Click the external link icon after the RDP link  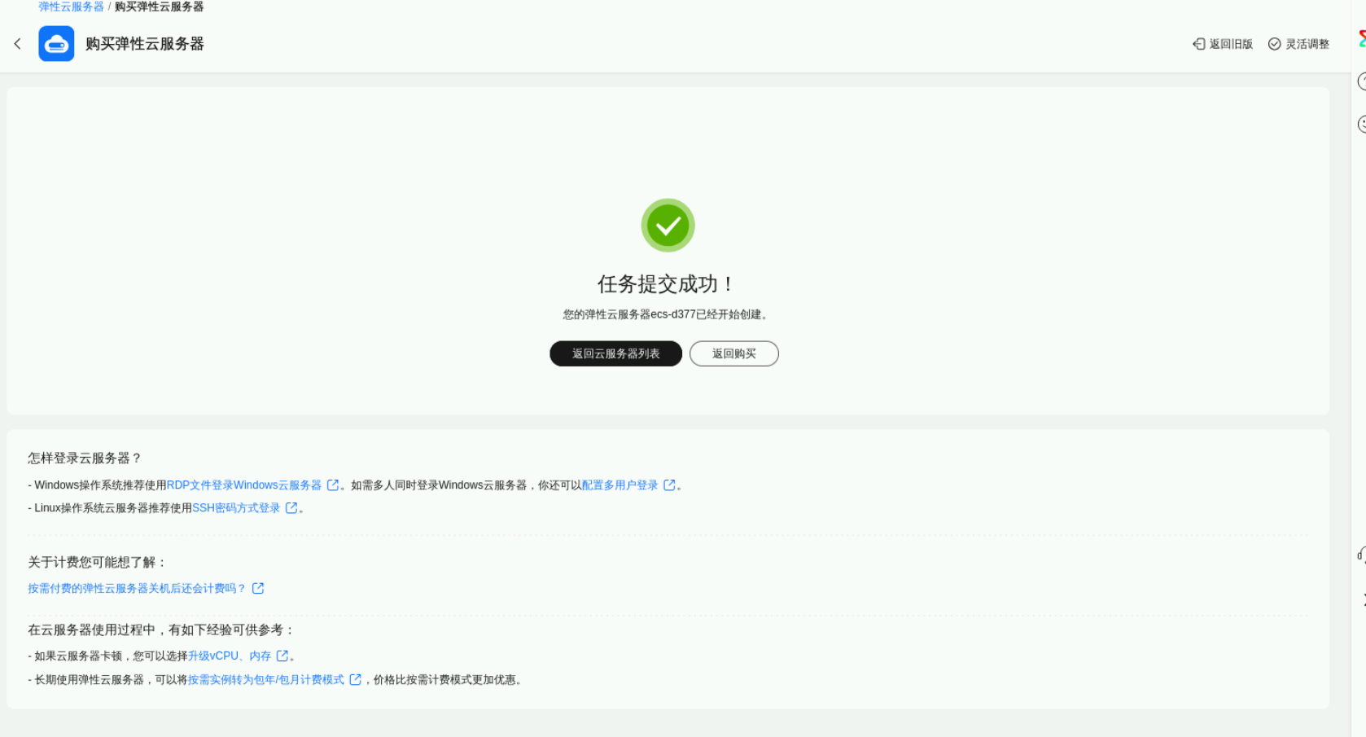point(333,485)
